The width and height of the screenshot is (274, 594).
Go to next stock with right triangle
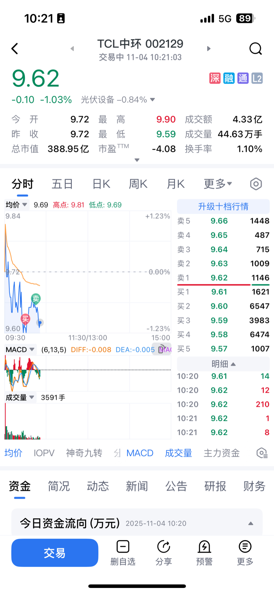(x=209, y=49)
